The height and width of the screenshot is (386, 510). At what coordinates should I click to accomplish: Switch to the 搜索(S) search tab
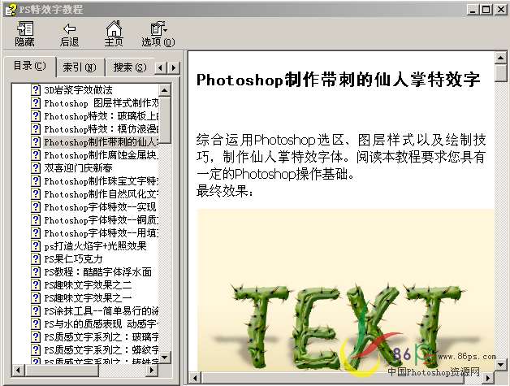tap(130, 67)
